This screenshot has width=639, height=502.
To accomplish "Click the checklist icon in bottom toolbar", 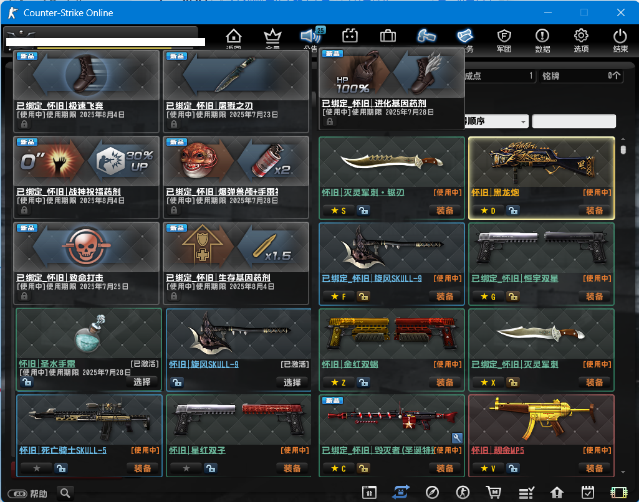I will point(526,493).
